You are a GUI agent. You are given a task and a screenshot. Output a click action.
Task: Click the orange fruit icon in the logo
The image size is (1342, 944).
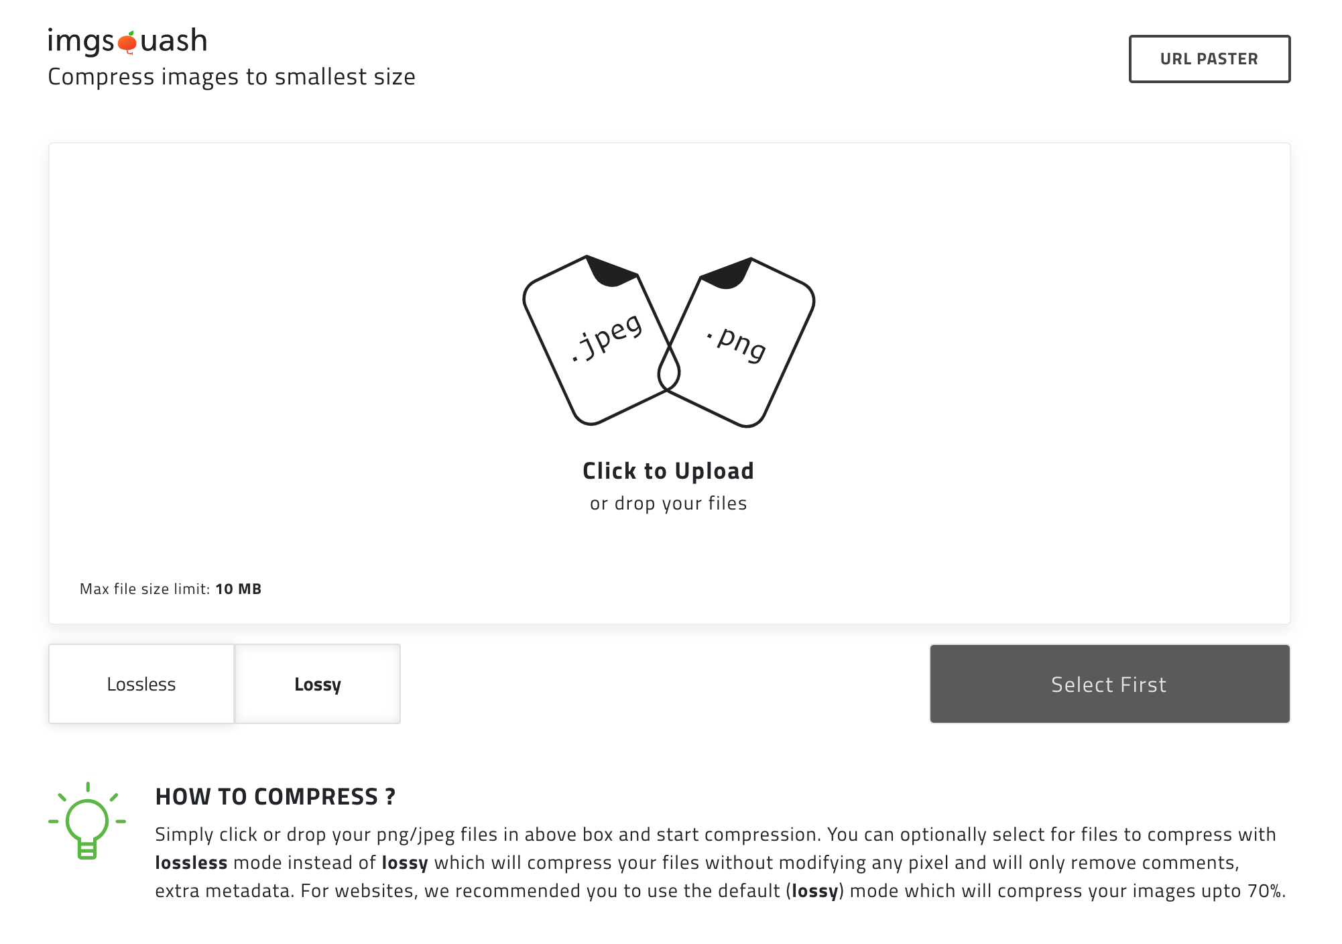click(x=127, y=42)
